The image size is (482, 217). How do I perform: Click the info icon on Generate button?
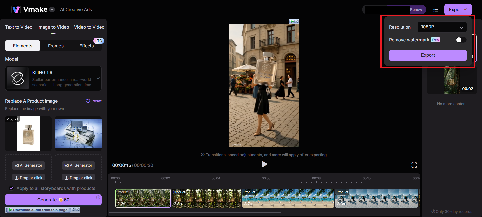point(98,197)
